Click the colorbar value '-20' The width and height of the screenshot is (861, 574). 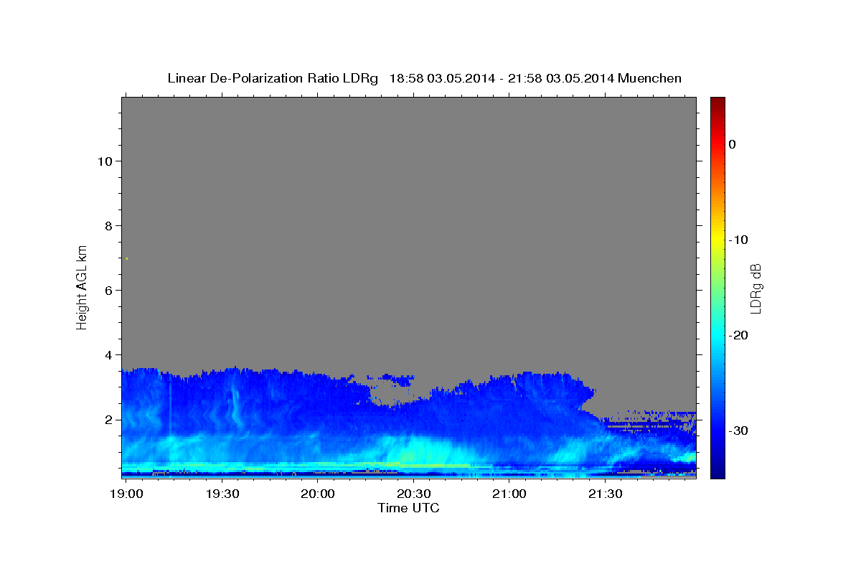point(738,335)
